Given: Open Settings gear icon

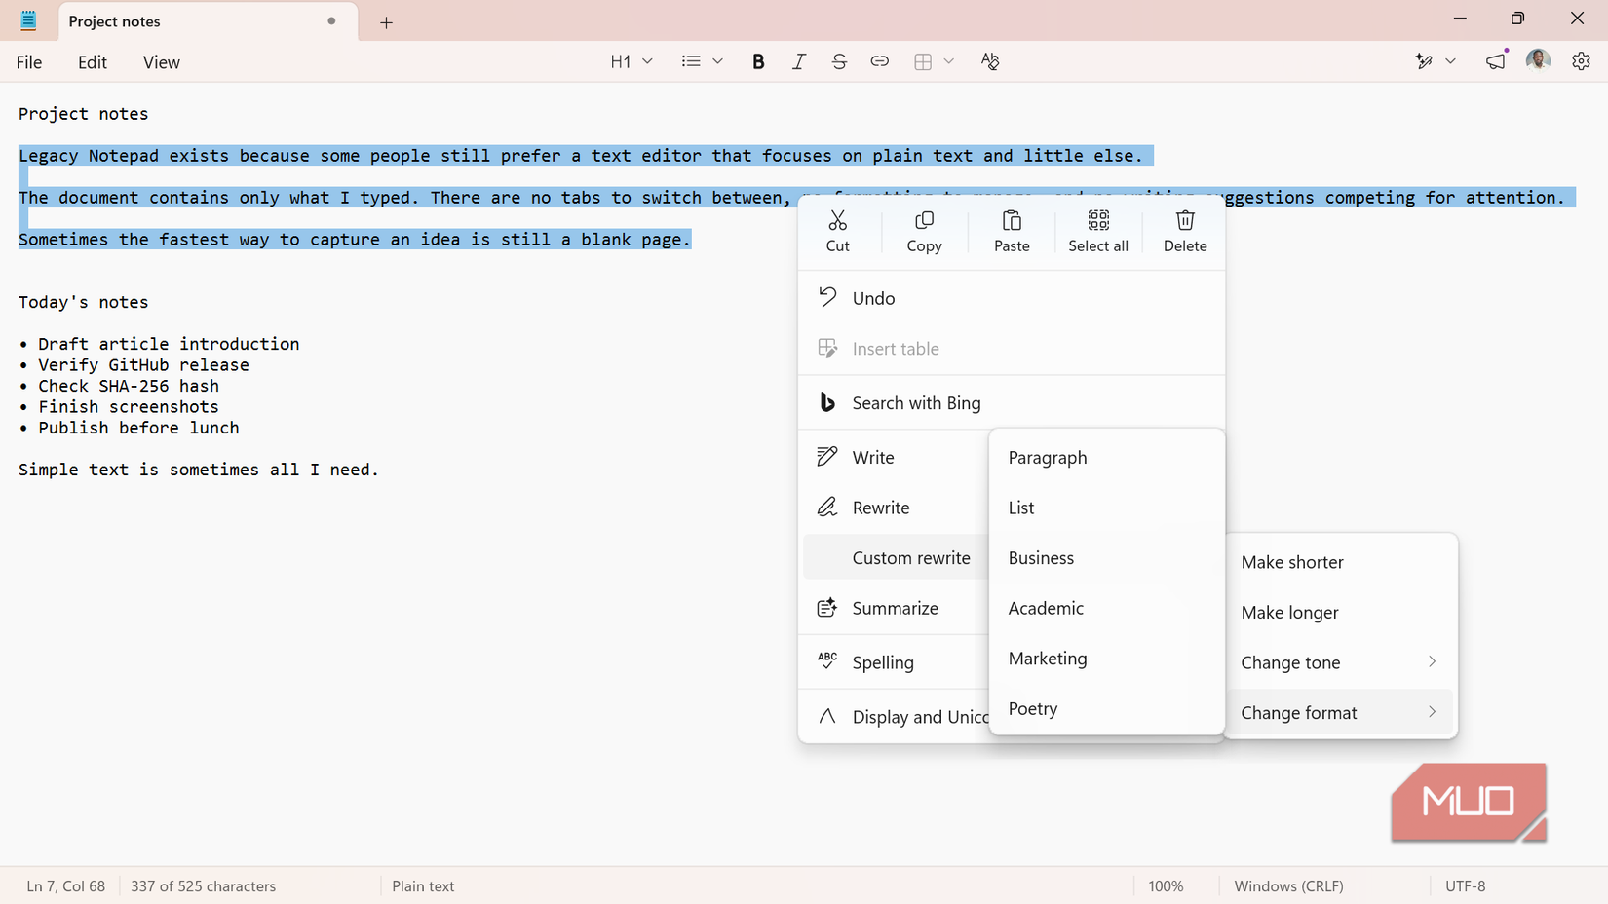Looking at the screenshot, I should 1581,61.
